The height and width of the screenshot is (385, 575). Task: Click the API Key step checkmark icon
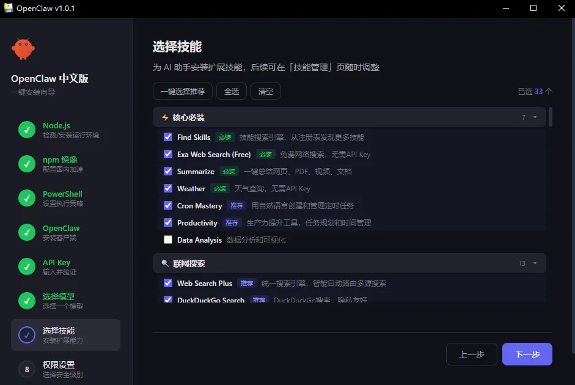click(27, 266)
